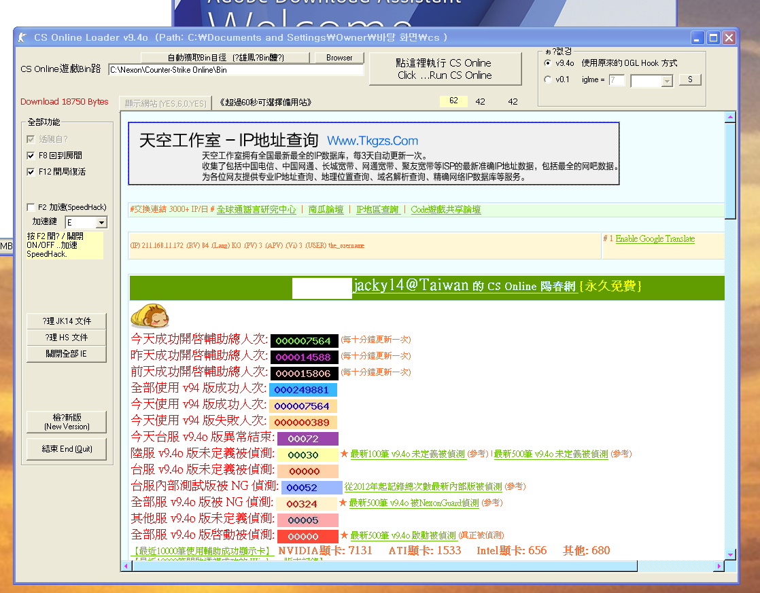Click the star icon beside 啟動被偵測 link
This screenshot has height=593, width=760.
344,535
